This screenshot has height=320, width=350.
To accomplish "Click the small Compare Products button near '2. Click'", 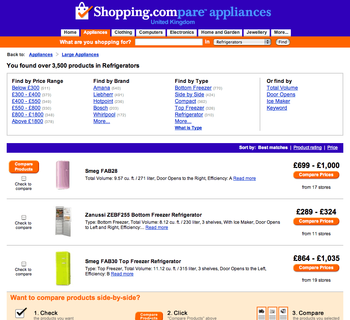I will pos(149,316).
